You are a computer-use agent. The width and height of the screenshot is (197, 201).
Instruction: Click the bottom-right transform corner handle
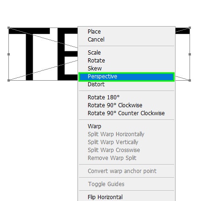click(x=190, y=80)
